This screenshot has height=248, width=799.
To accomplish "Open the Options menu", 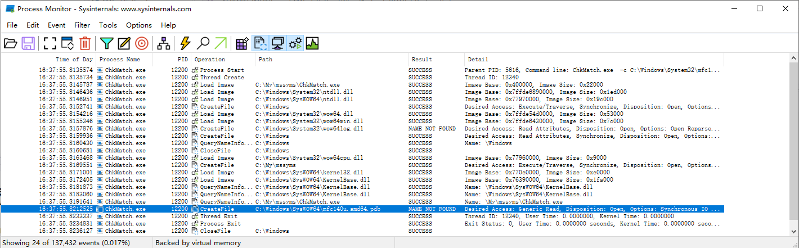I will [x=139, y=25].
